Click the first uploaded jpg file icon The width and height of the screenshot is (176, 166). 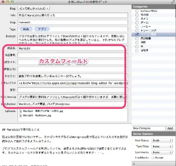tap(21, 111)
